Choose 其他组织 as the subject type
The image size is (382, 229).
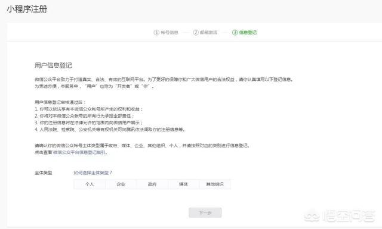point(215,184)
